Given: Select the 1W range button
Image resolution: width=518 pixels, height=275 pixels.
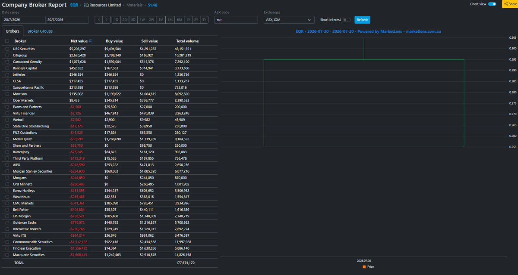Looking at the screenshot, I should (x=142, y=20).
